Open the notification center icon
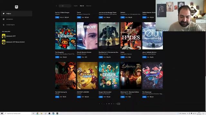The image size is (206, 115). pos(203,113)
